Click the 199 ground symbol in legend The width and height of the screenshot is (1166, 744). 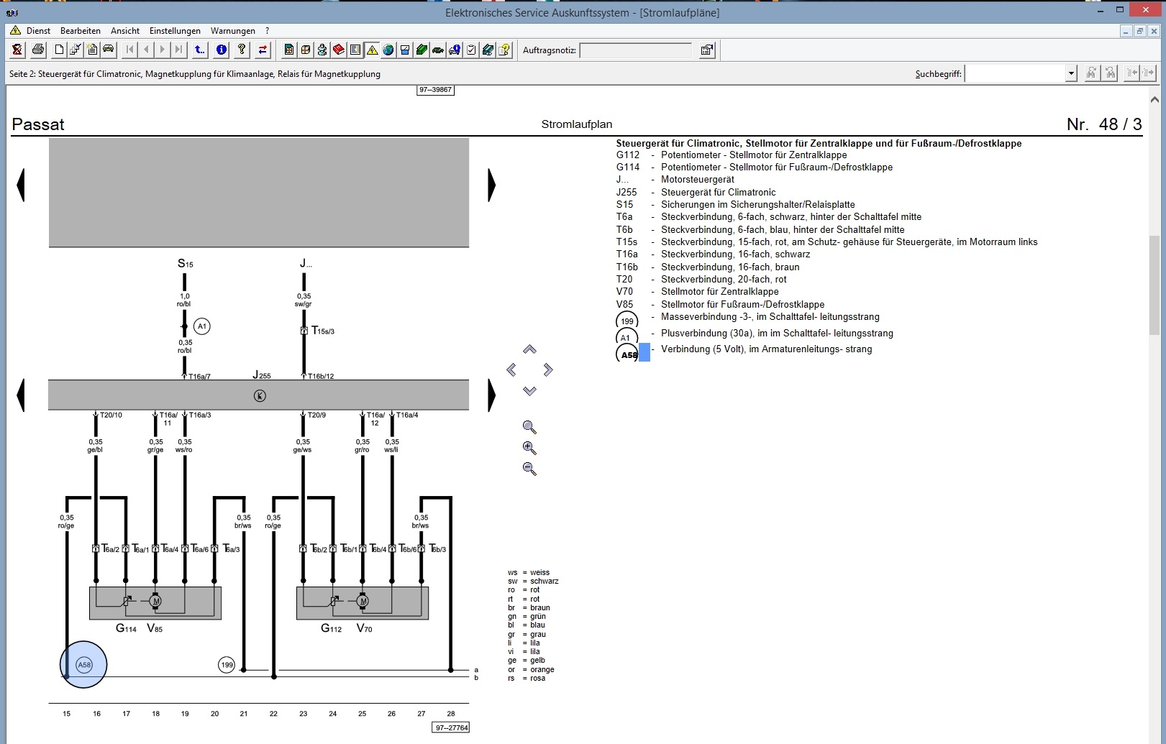click(627, 321)
